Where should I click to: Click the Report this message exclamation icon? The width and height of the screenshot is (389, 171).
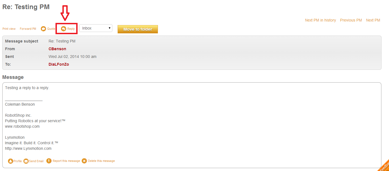pos(49,161)
